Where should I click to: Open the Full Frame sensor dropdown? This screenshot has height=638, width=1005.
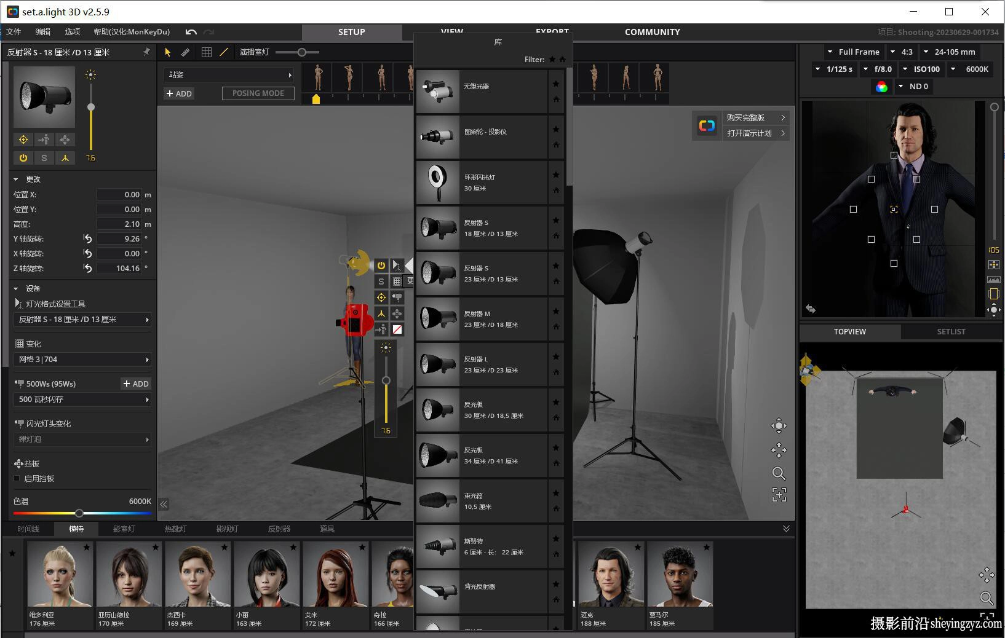853,52
